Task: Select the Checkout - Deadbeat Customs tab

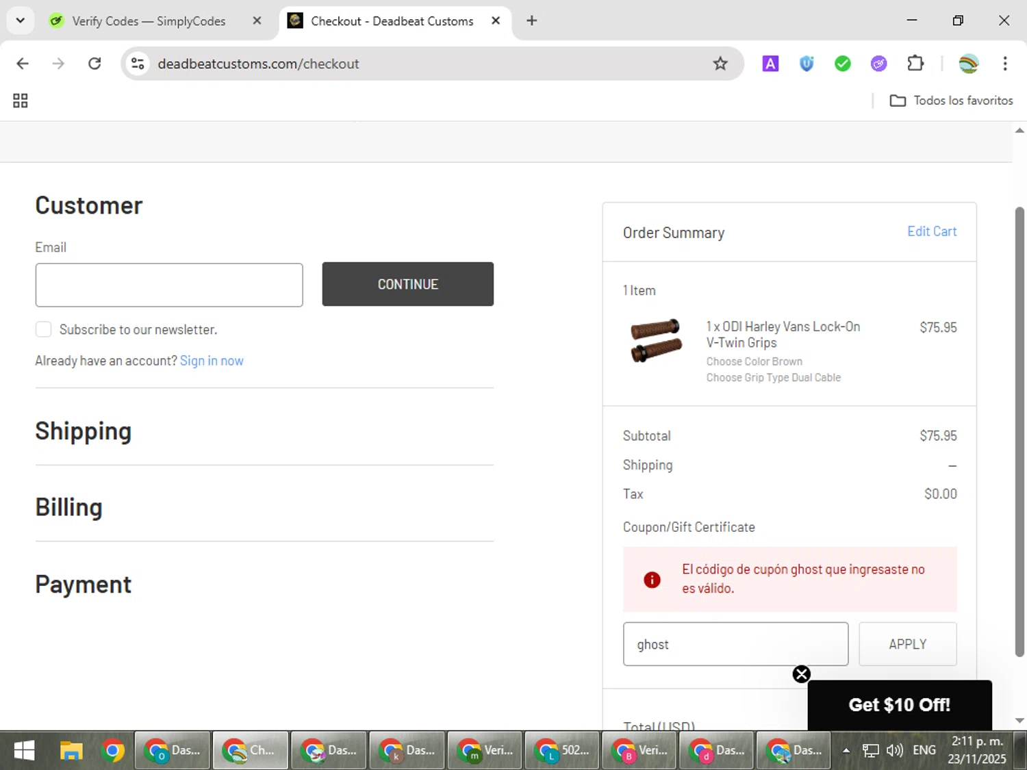Action: click(x=392, y=21)
